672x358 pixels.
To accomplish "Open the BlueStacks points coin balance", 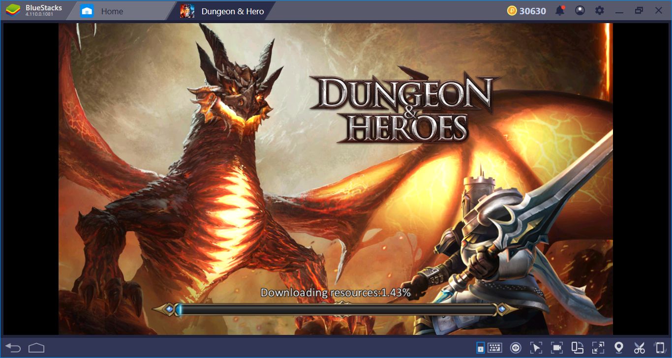I will point(527,11).
